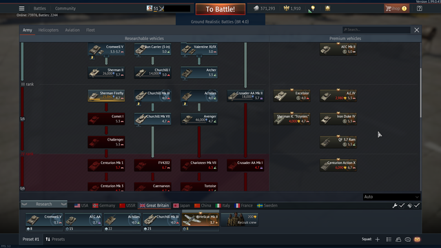441x248 pixels.
Task: Open the hamburger main menu
Action: click(x=21, y=8)
